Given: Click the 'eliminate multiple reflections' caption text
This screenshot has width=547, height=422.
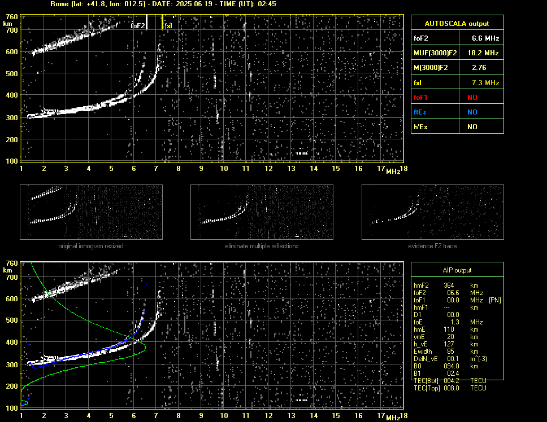Looking at the screenshot, I should [x=262, y=246].
